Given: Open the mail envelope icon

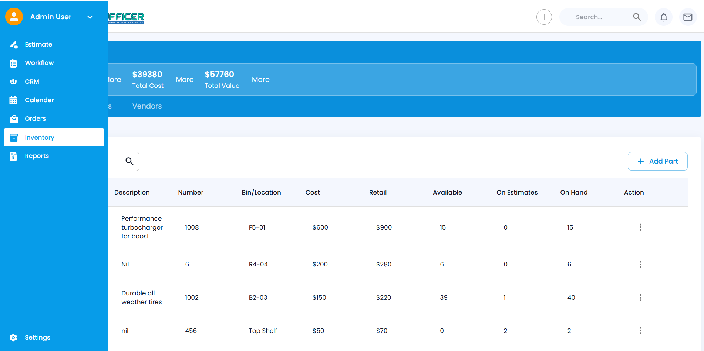Looking at the screenshot, I should (x=688, y=17).
